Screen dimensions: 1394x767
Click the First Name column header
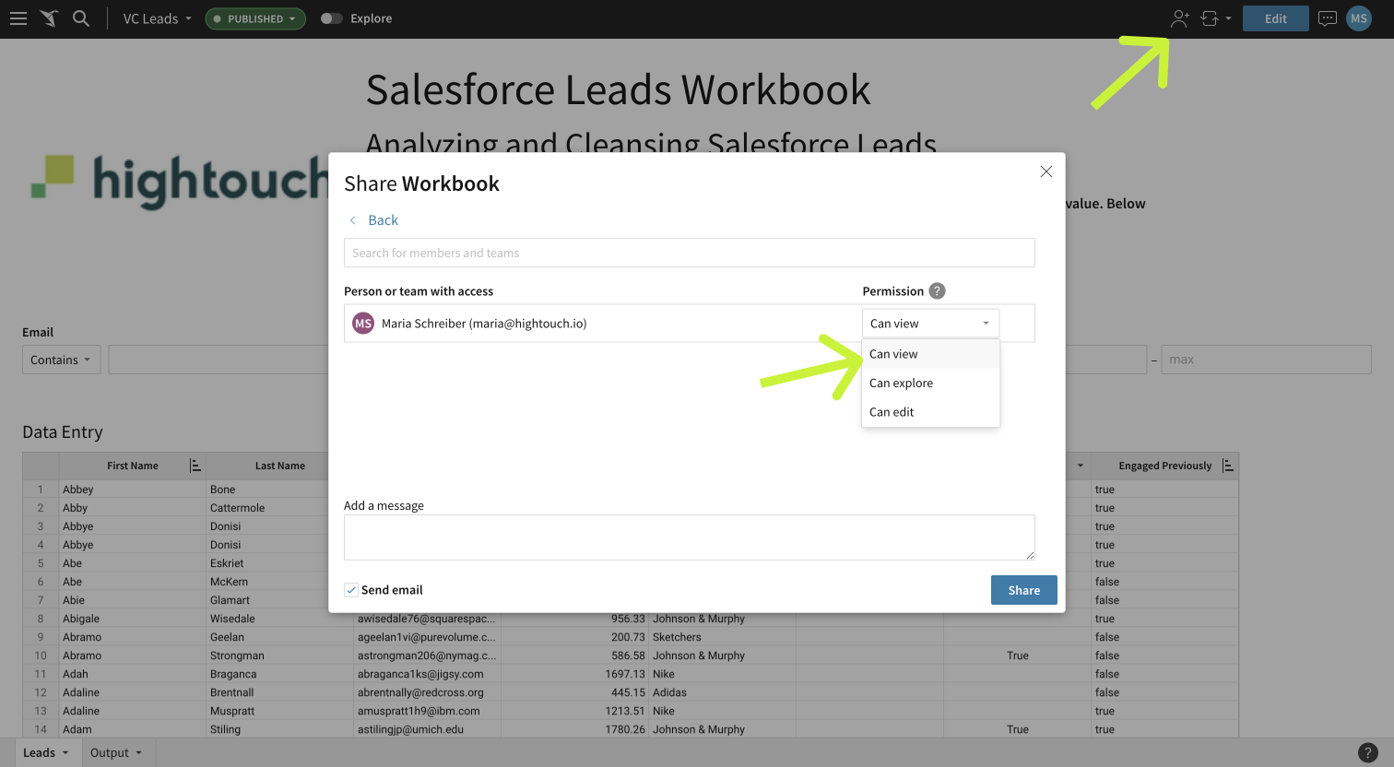pos(133,466)
